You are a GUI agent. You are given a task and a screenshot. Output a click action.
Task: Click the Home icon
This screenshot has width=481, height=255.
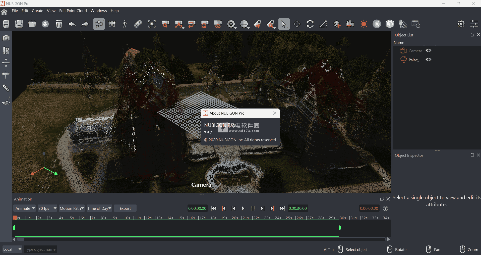[4, 12]
